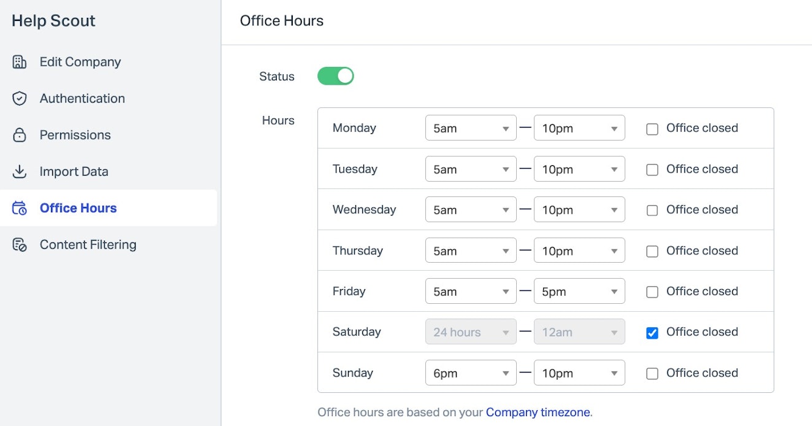Check Office closed for Friday
Screen dimensions: 812x426
coord(652,292)
